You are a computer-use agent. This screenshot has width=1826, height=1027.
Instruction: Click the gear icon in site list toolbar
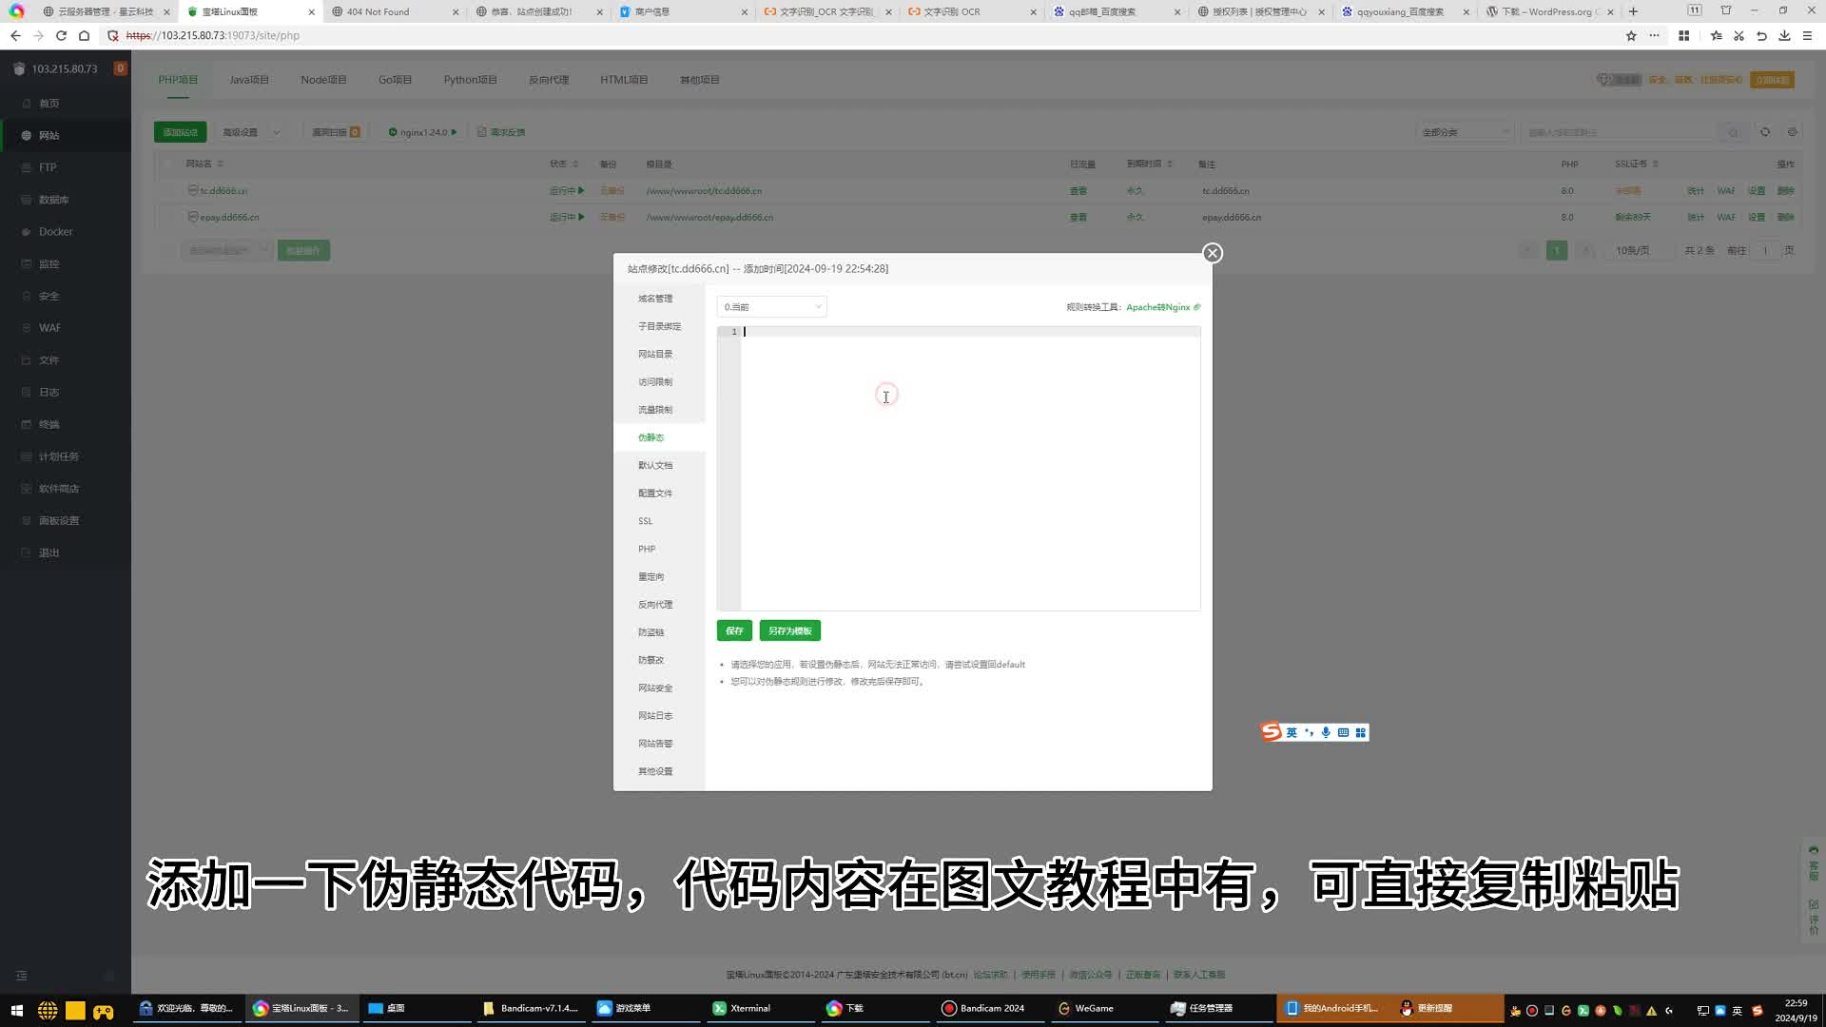click(x=1792, y=132)
